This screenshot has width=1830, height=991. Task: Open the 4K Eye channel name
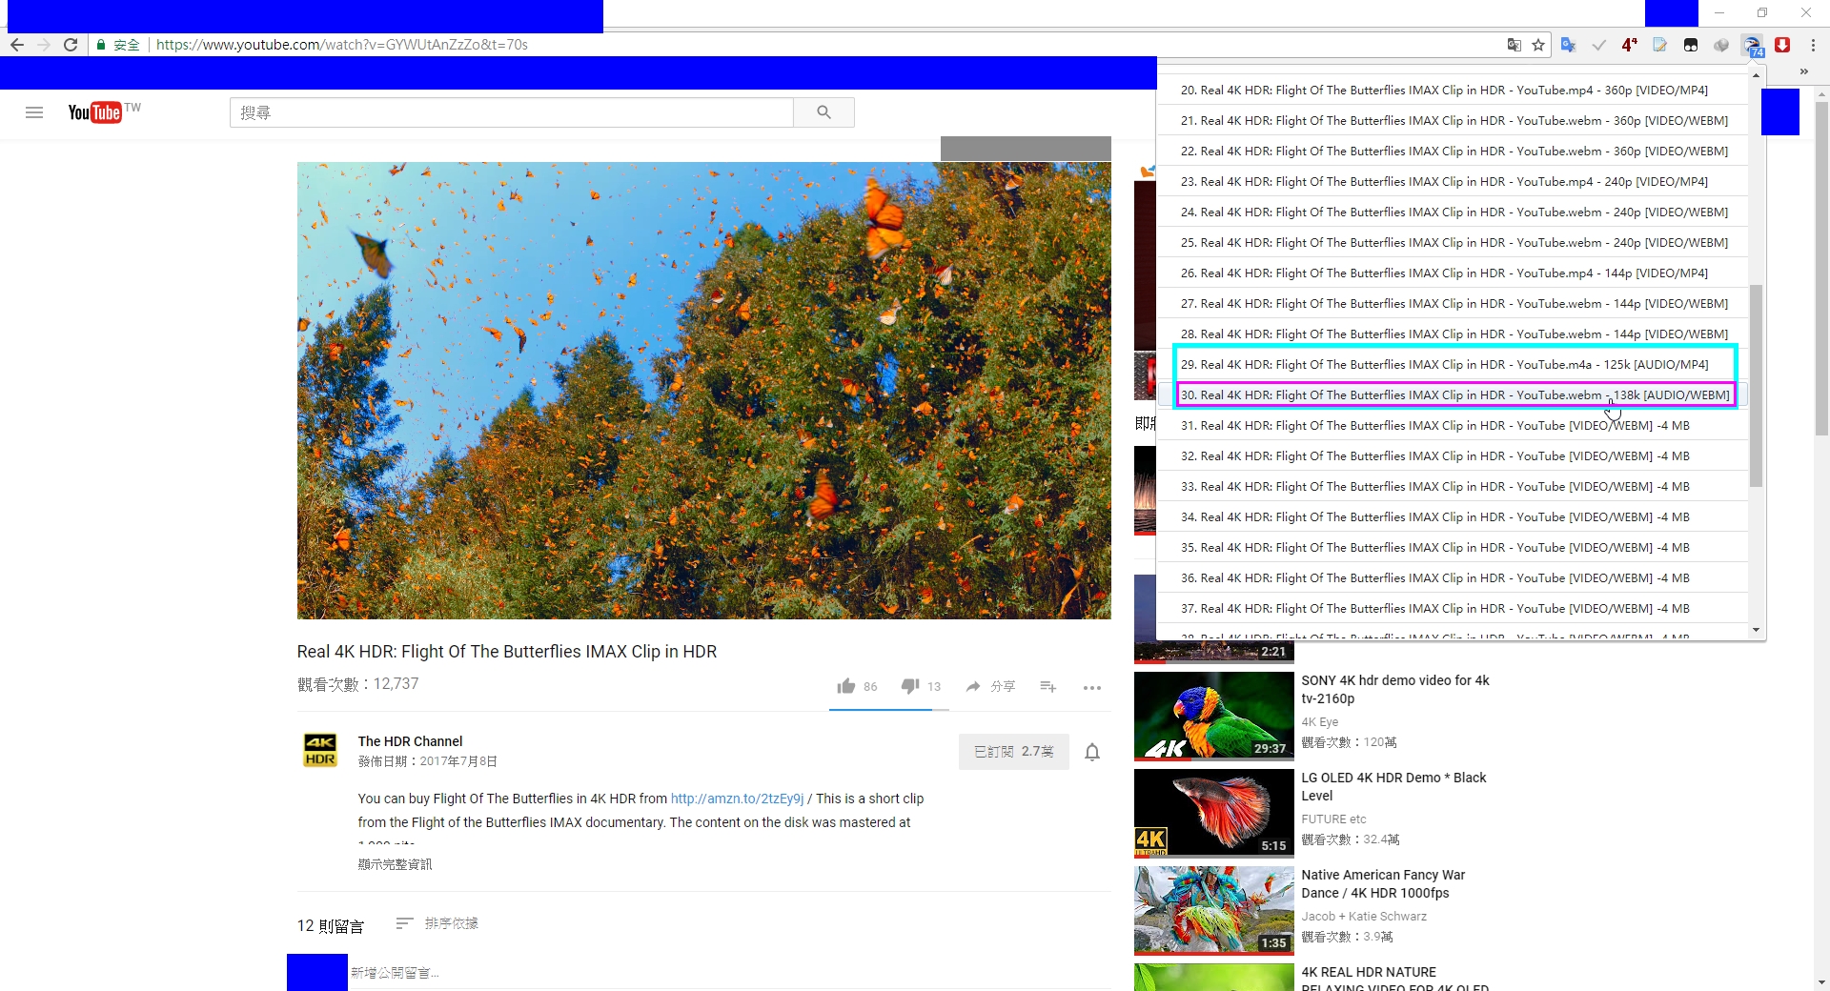(1320, 722)
